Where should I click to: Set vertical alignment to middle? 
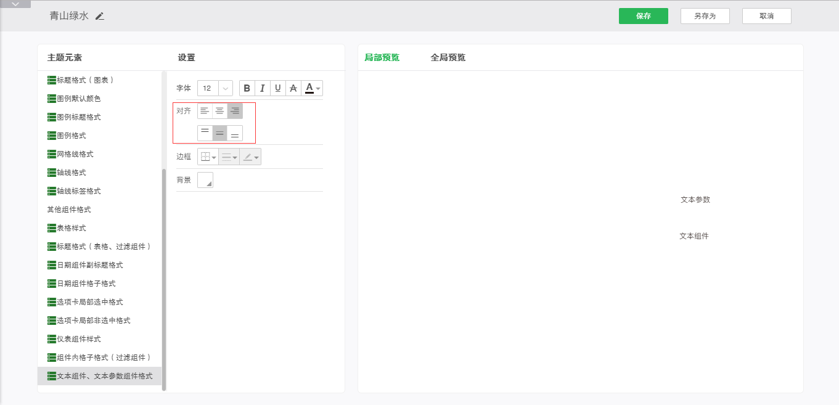click(219, 133)
